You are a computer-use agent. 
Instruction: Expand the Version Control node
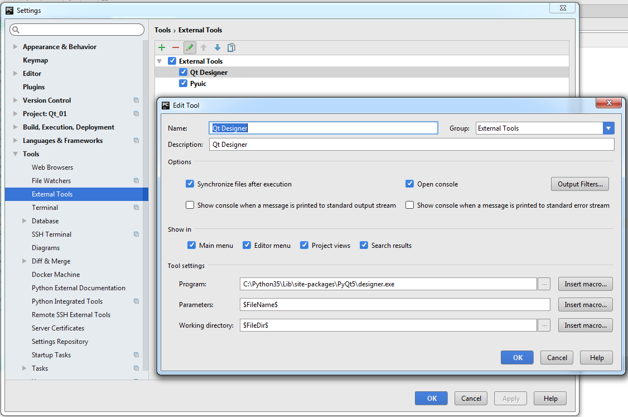15,100
